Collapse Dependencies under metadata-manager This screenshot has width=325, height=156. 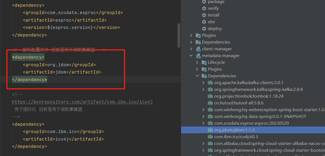pyautogui.click(x=197, y=76)
